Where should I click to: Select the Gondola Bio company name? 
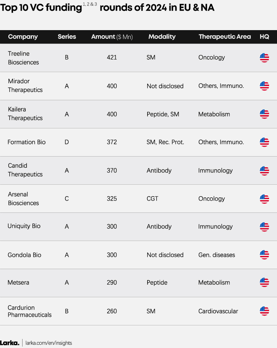point(25,255)
